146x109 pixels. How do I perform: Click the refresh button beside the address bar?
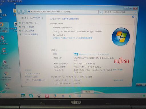click(100, 12)
